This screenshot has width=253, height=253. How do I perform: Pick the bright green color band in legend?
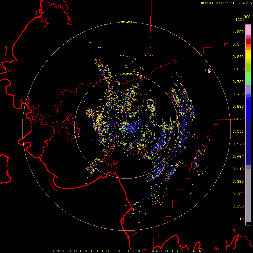[x=248, y=77]
